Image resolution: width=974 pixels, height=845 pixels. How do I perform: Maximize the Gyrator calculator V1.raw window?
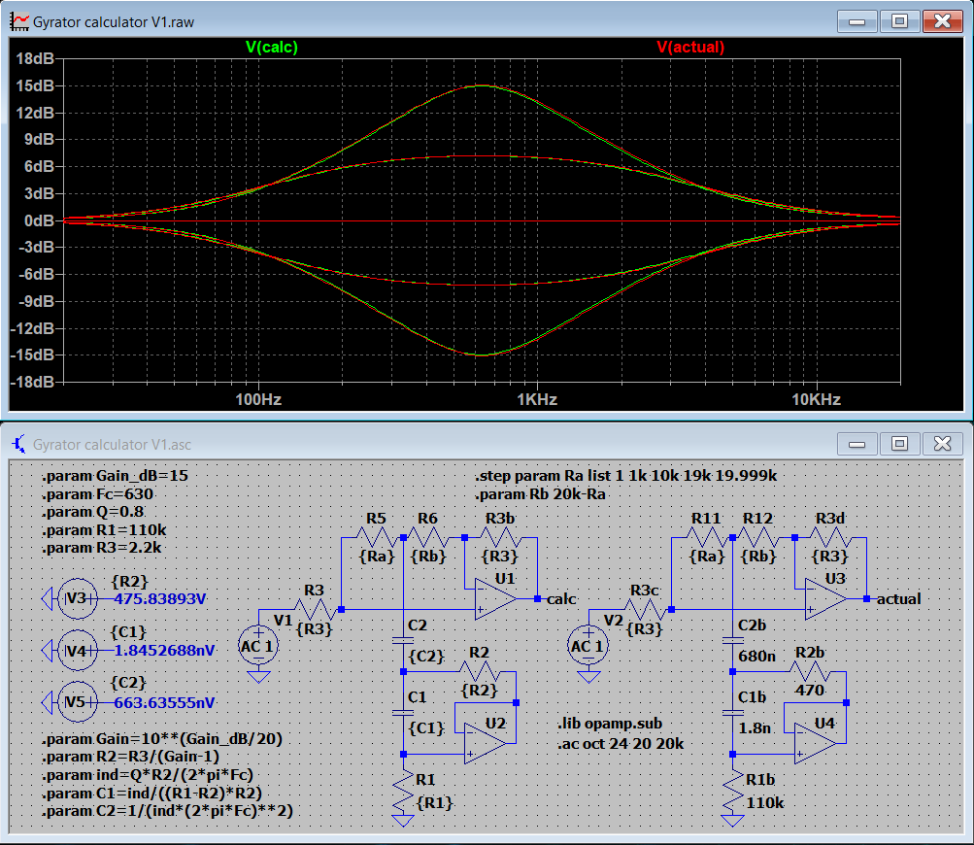[899, 21]
